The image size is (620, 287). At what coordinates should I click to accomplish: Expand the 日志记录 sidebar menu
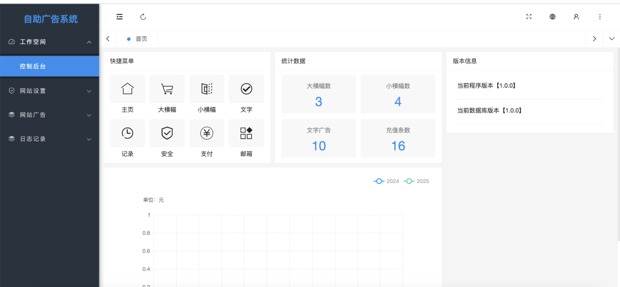(50, 139)
